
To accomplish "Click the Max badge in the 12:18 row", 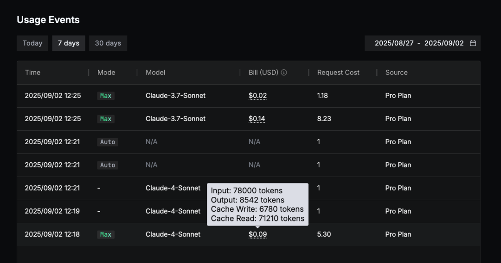I will tap(106, 234).
